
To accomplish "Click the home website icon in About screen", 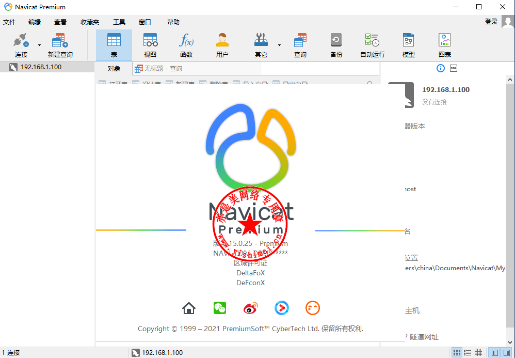I will (x=188, y=308).
